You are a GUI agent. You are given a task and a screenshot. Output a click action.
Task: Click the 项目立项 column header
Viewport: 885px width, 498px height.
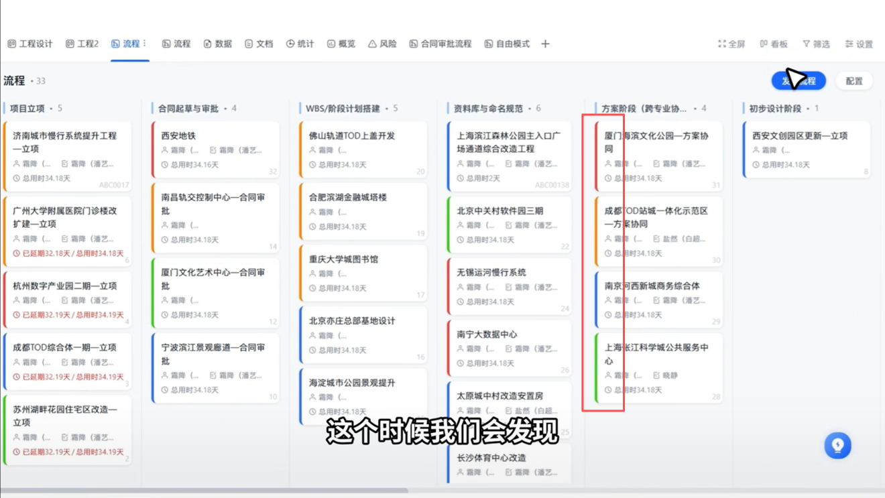pos(27,108)
